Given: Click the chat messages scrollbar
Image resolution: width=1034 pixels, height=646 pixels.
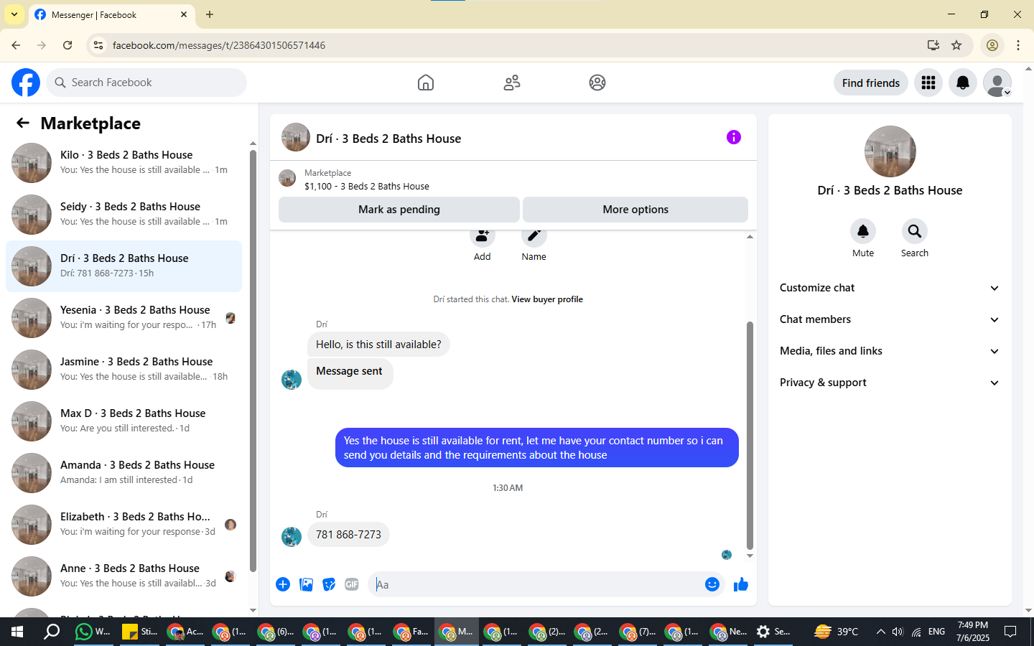Looking at the screenshot, I should coord(750,434).
